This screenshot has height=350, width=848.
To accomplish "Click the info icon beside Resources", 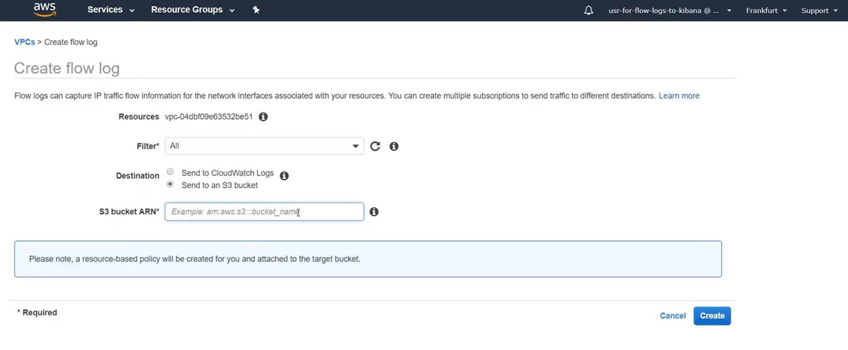I will (x=263, y=117).
